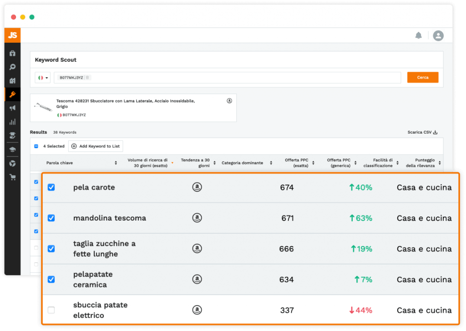Open the shopping cart icon in sidebar
Screen dimensions: 466x331
[x=12, y=177]
